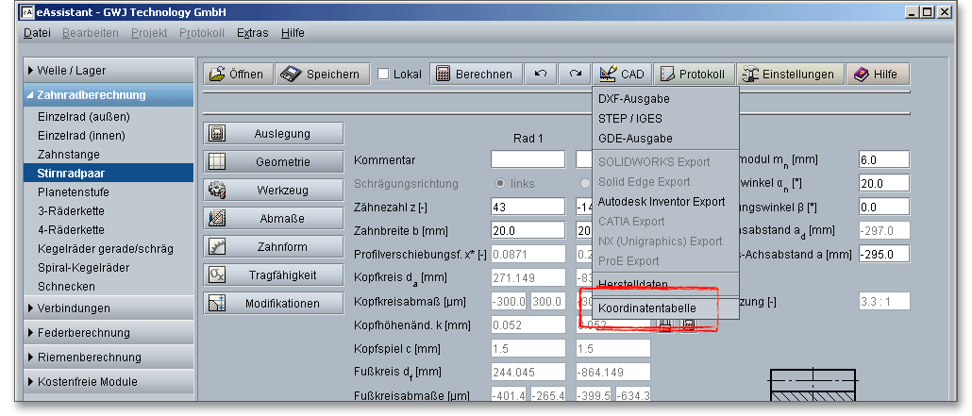Open the Protokoll report button
Image resolution: width=972 pixels, height=416 pixels.
point(694,75)
